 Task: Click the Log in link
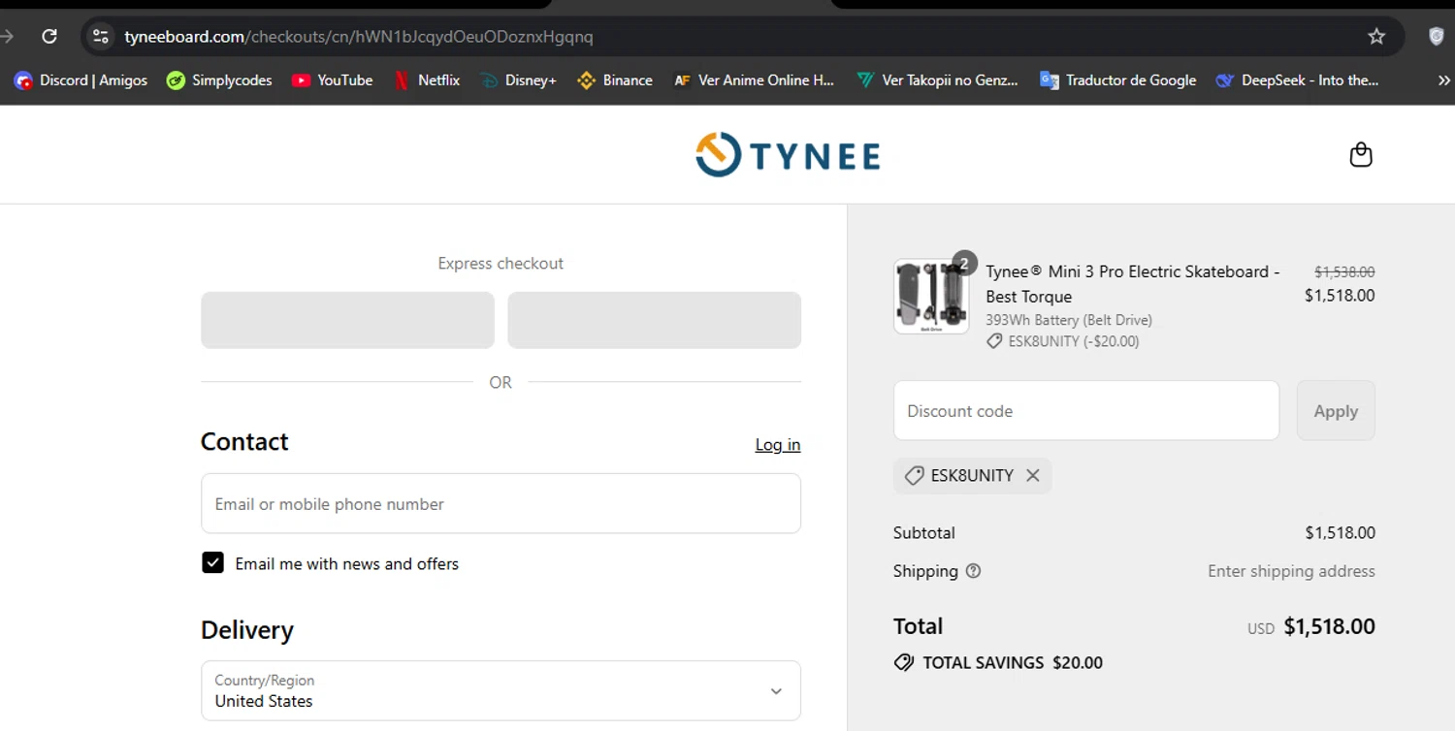(778, 444)
